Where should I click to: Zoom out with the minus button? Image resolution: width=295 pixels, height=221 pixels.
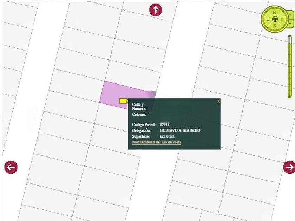click(290, 23)
